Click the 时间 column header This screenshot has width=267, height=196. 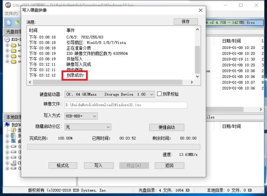pos(33,30)
